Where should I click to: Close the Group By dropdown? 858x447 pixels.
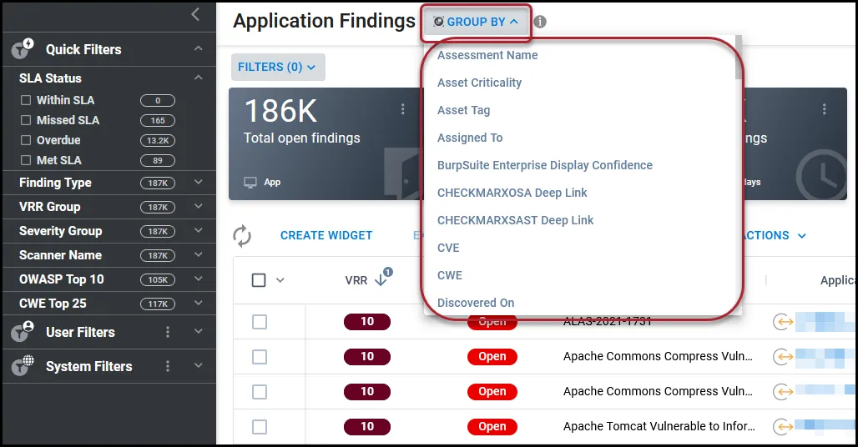point(476,22)
